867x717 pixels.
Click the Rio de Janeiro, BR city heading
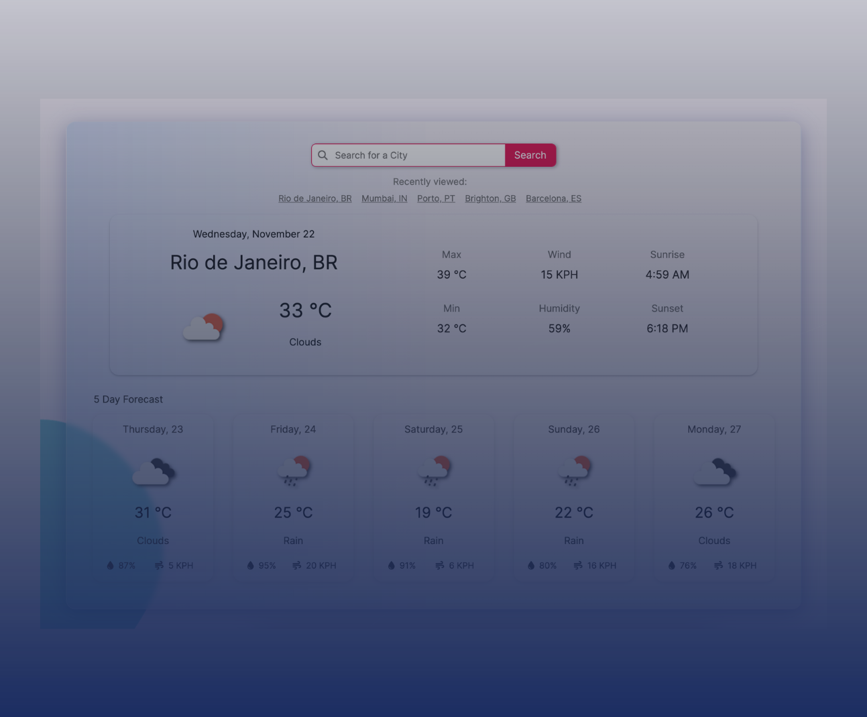[x=253, y=262]
